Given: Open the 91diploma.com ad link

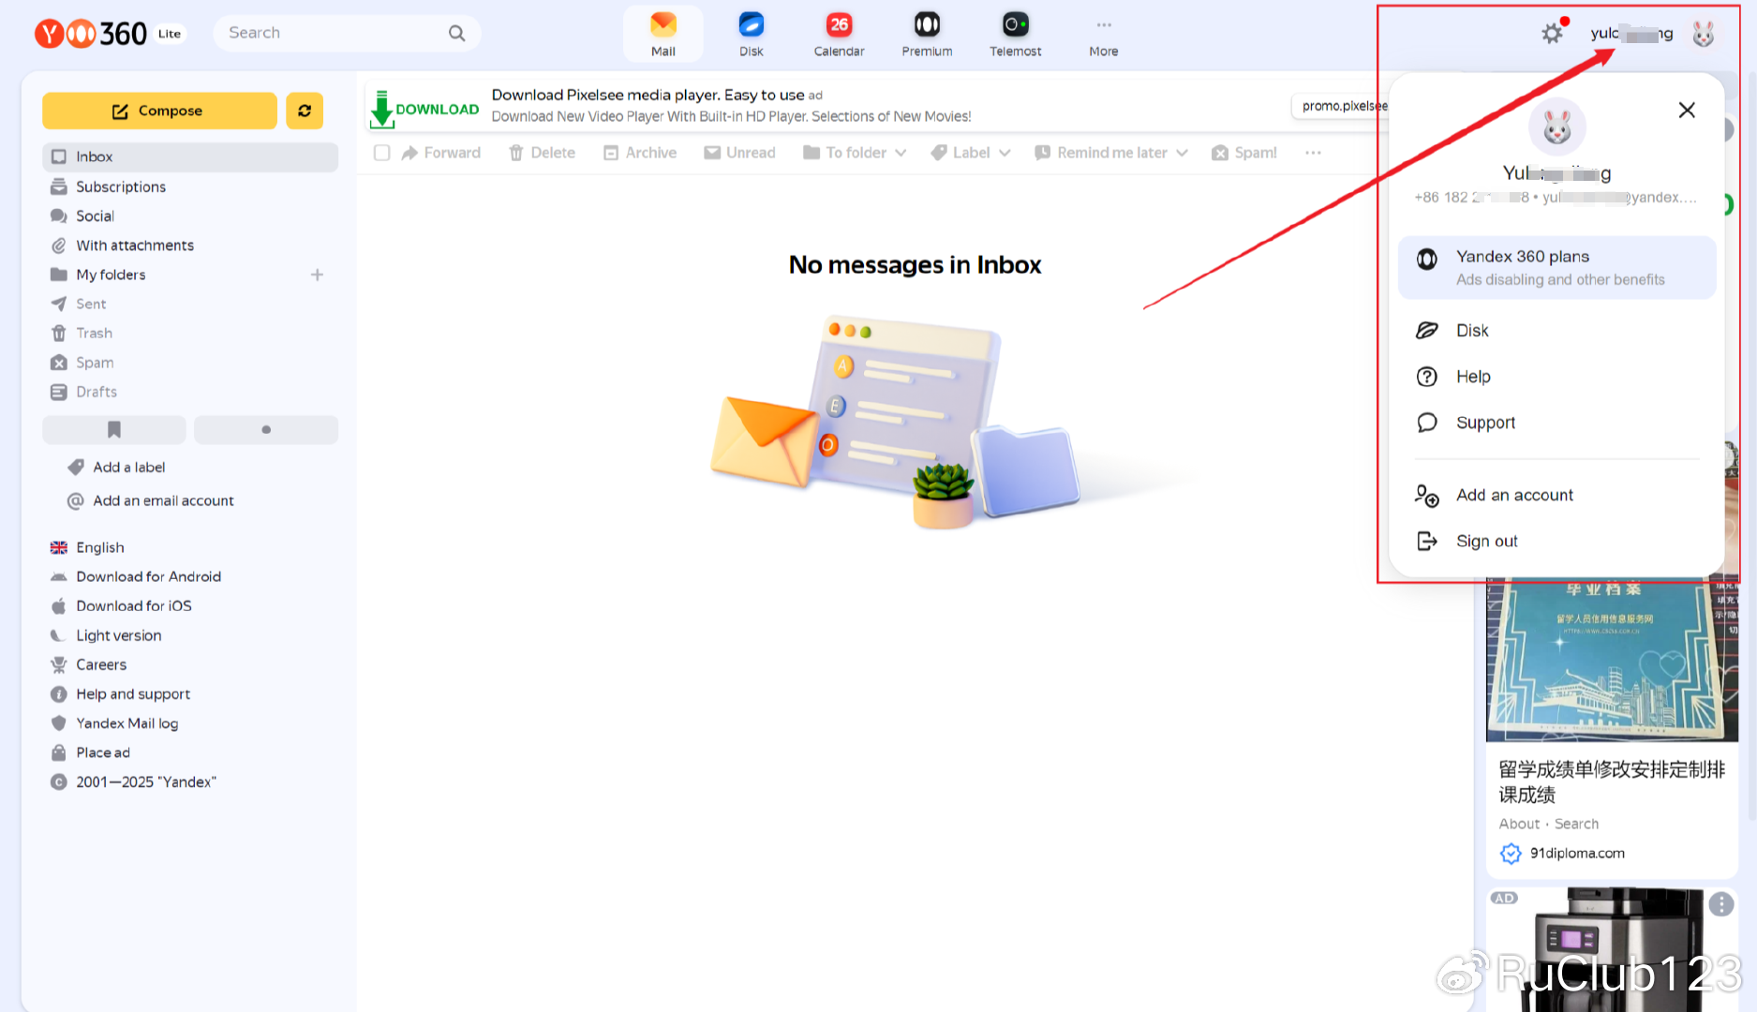Looking at the screenshot, I should pos(1576,853).
